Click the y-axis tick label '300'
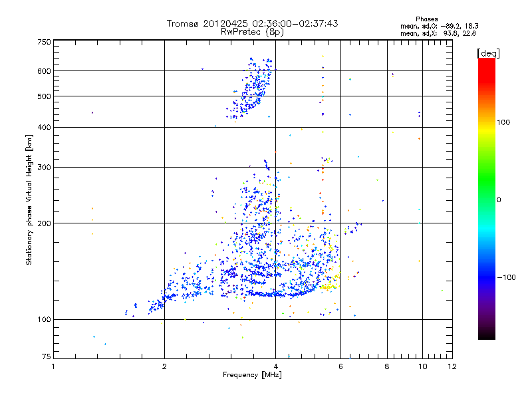The width and height of the screenshot is (532, 399). [44, 168]
